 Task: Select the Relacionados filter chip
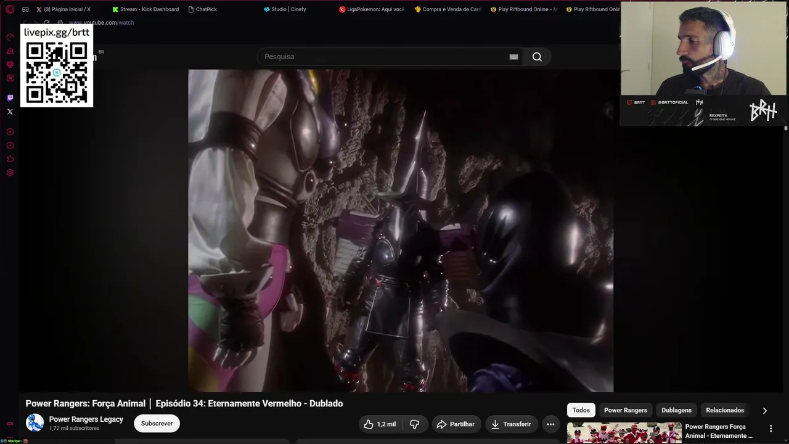click(x=725, y=410)
